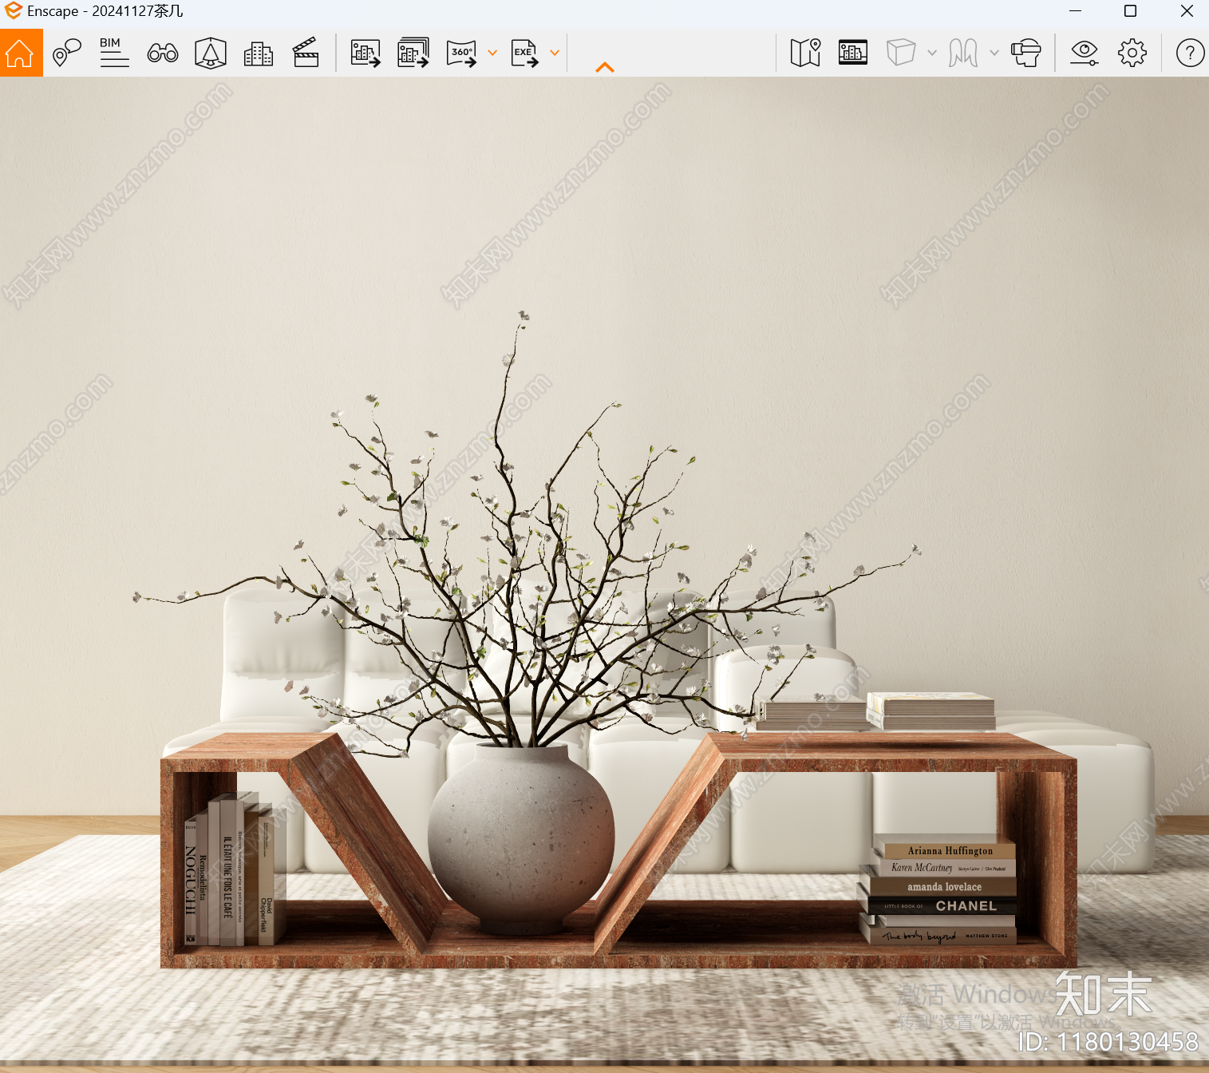Toggle the BIM mode button
This screenshot has width=1209, height=1073.
coord(114,53)
